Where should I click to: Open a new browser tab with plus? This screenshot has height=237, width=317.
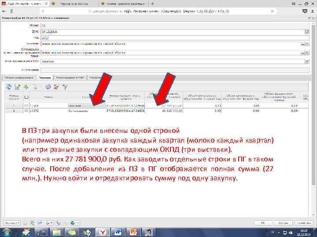click(x=153, y=4)
